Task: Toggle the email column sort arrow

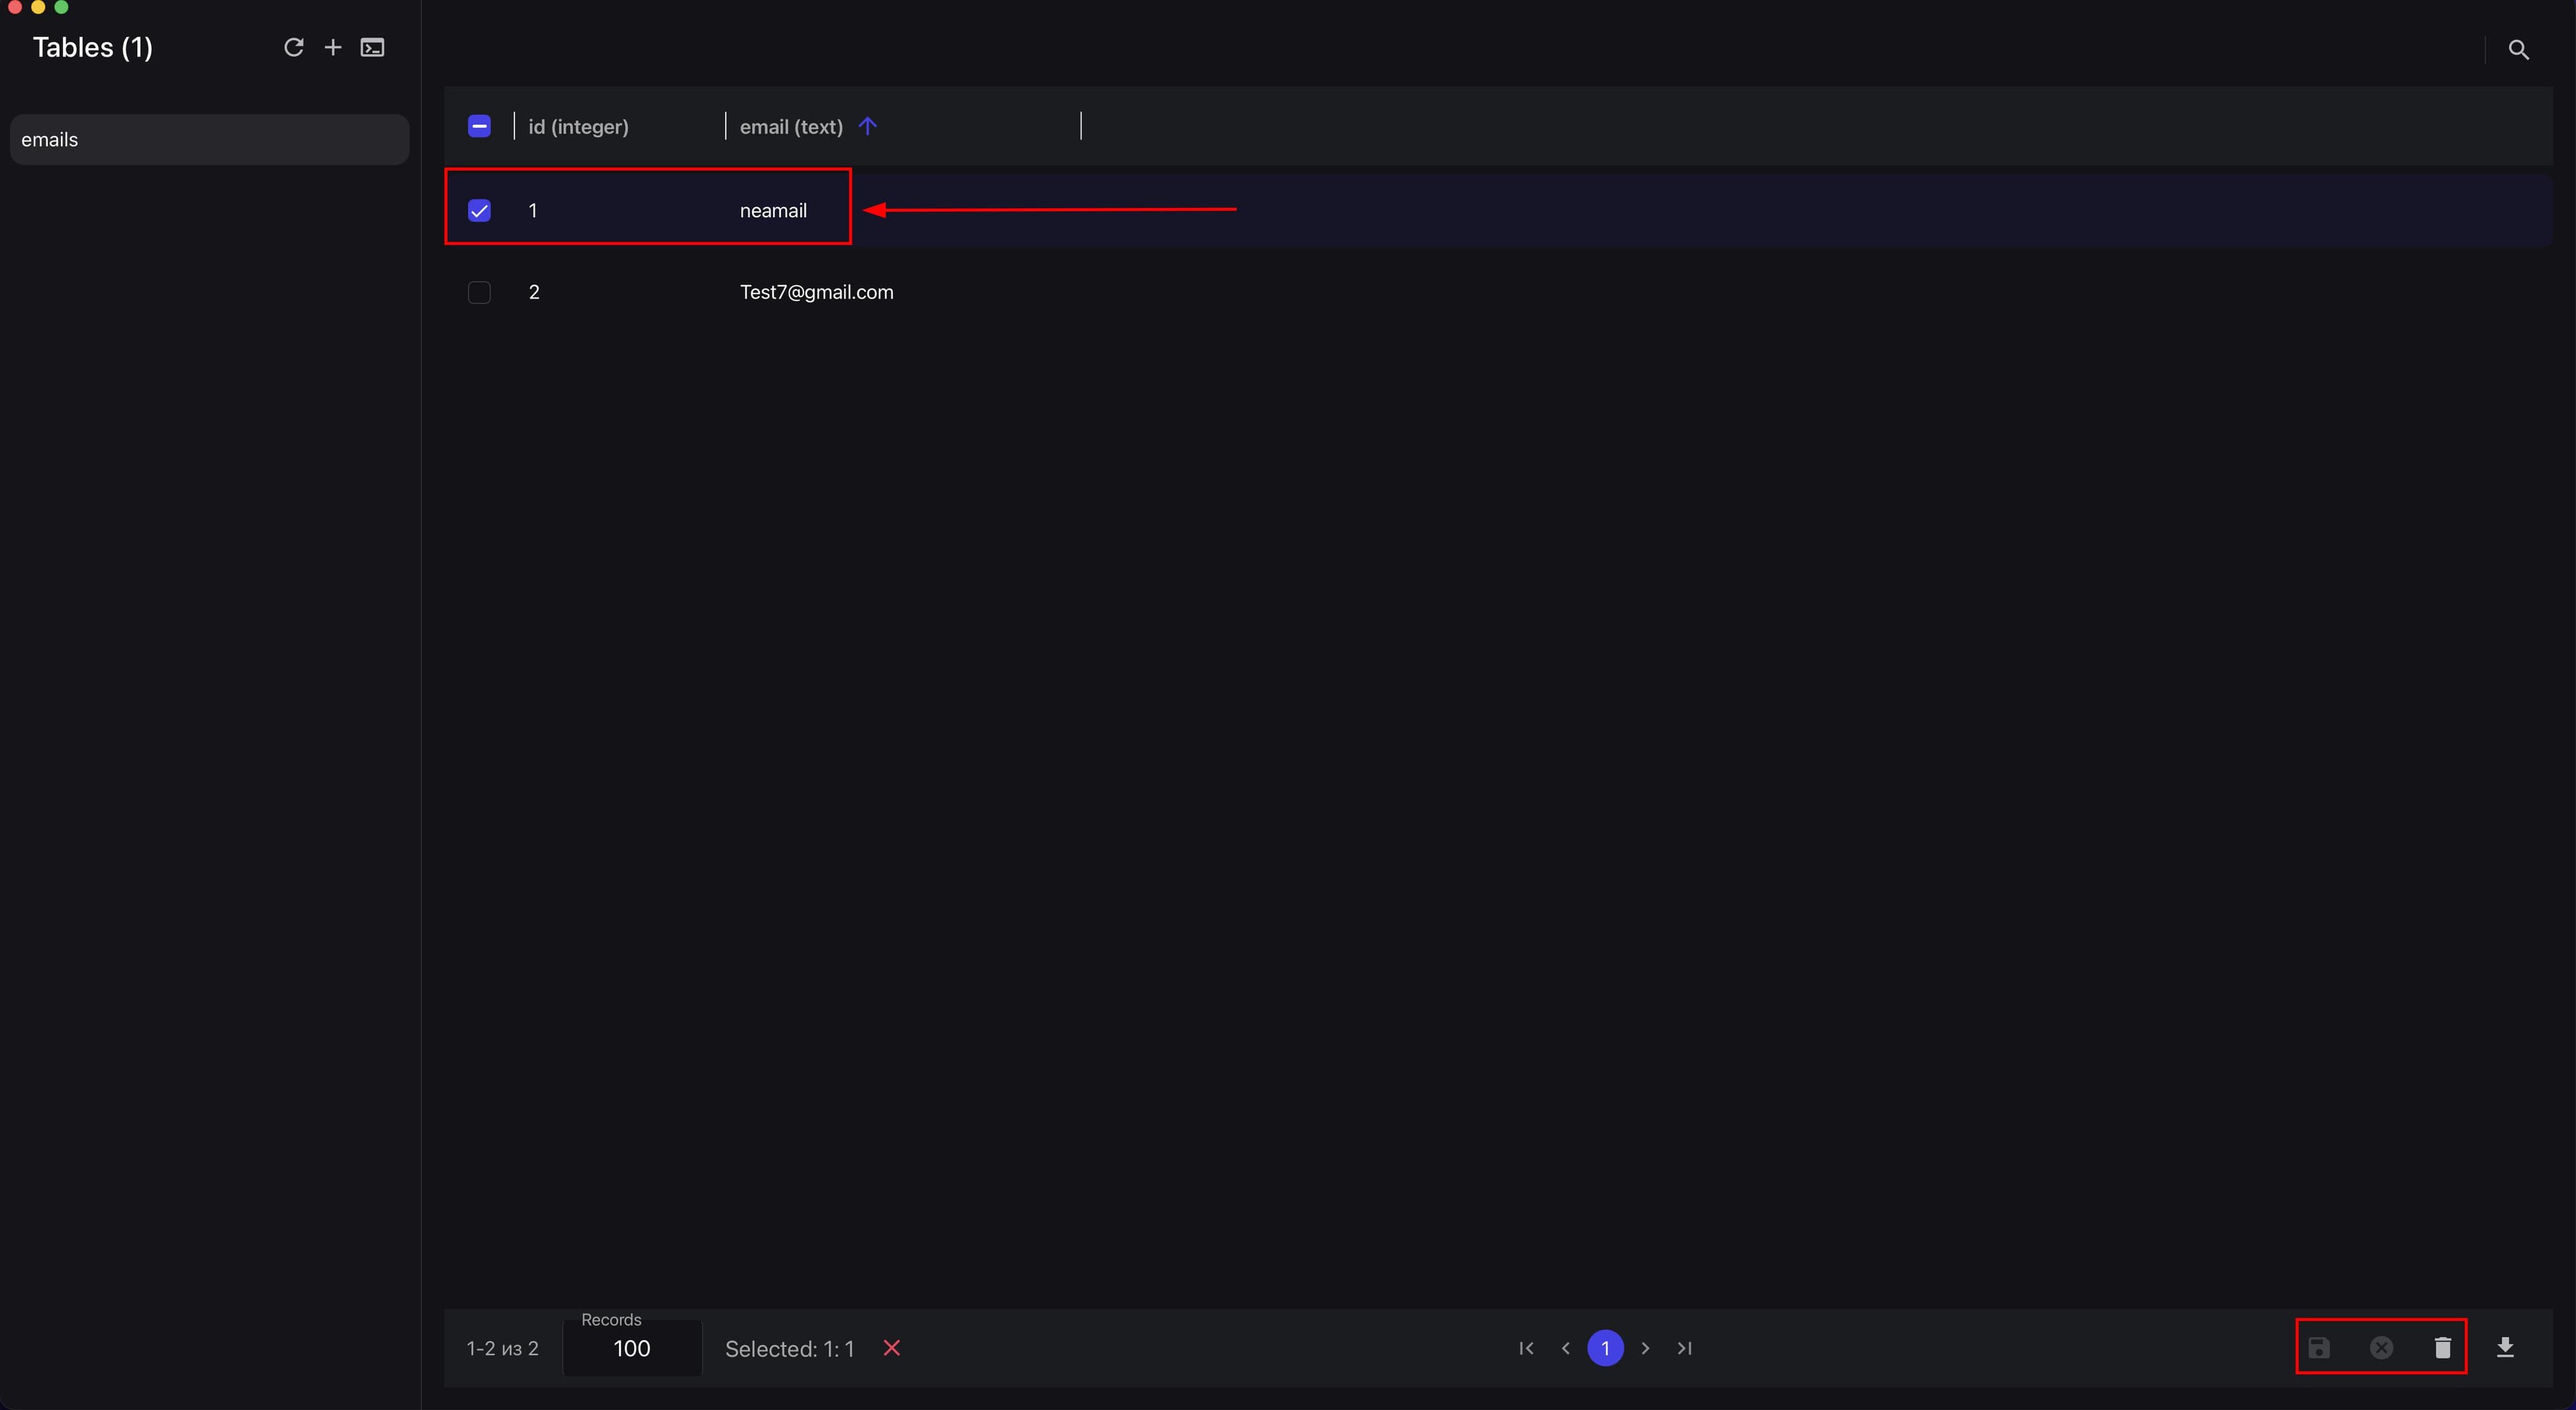Action: point(867,126)
